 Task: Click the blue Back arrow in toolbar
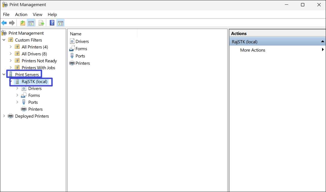pos(4,23)
